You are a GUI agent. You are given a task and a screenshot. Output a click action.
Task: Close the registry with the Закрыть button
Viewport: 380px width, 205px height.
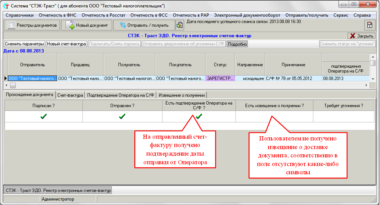[362, 36]
